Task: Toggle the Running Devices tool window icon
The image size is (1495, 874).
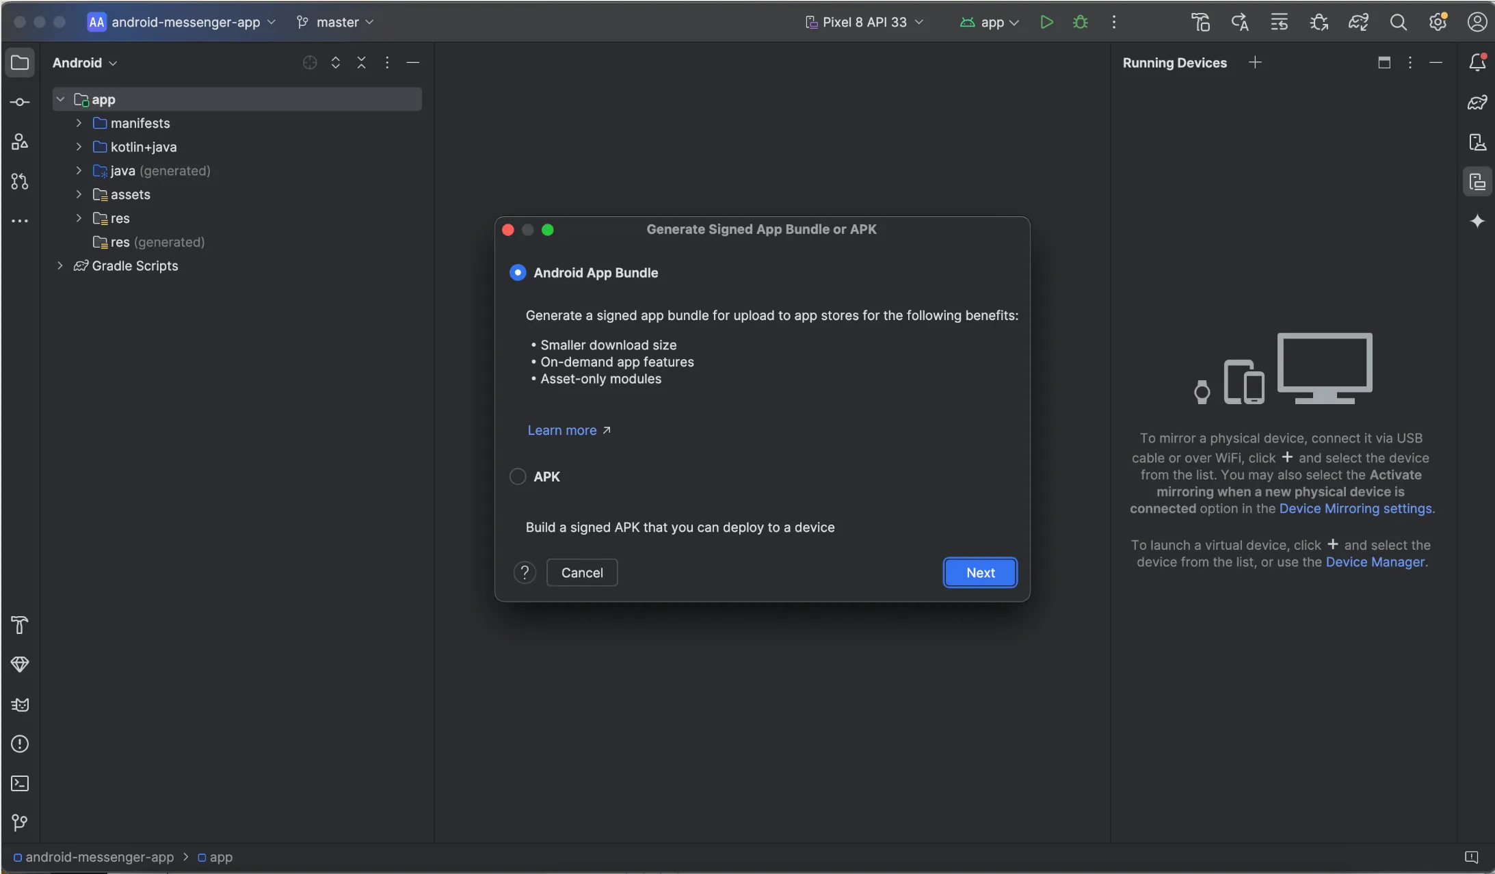Action: coord(1477,181)
